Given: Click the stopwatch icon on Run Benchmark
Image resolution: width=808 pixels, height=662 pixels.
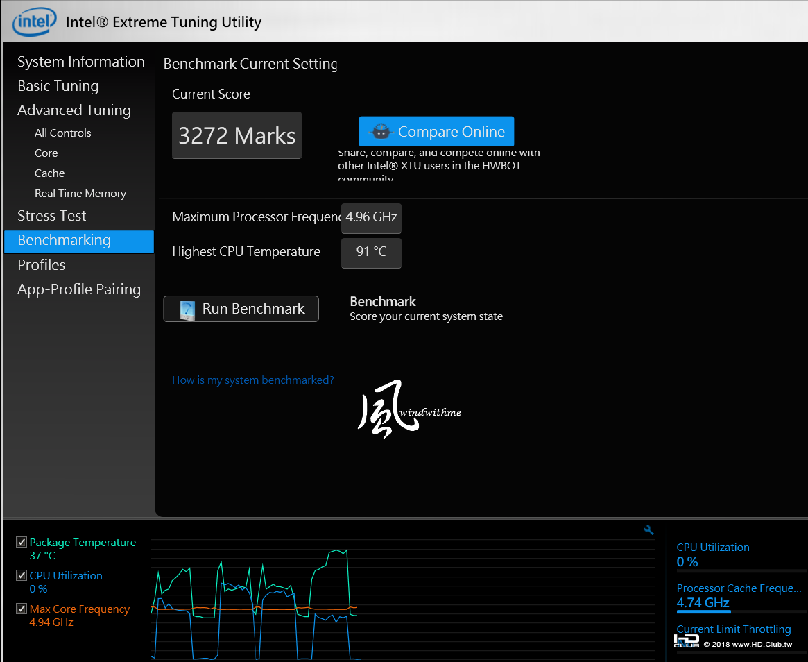Looking at the screenshot, I should click(x=187, y=310).
